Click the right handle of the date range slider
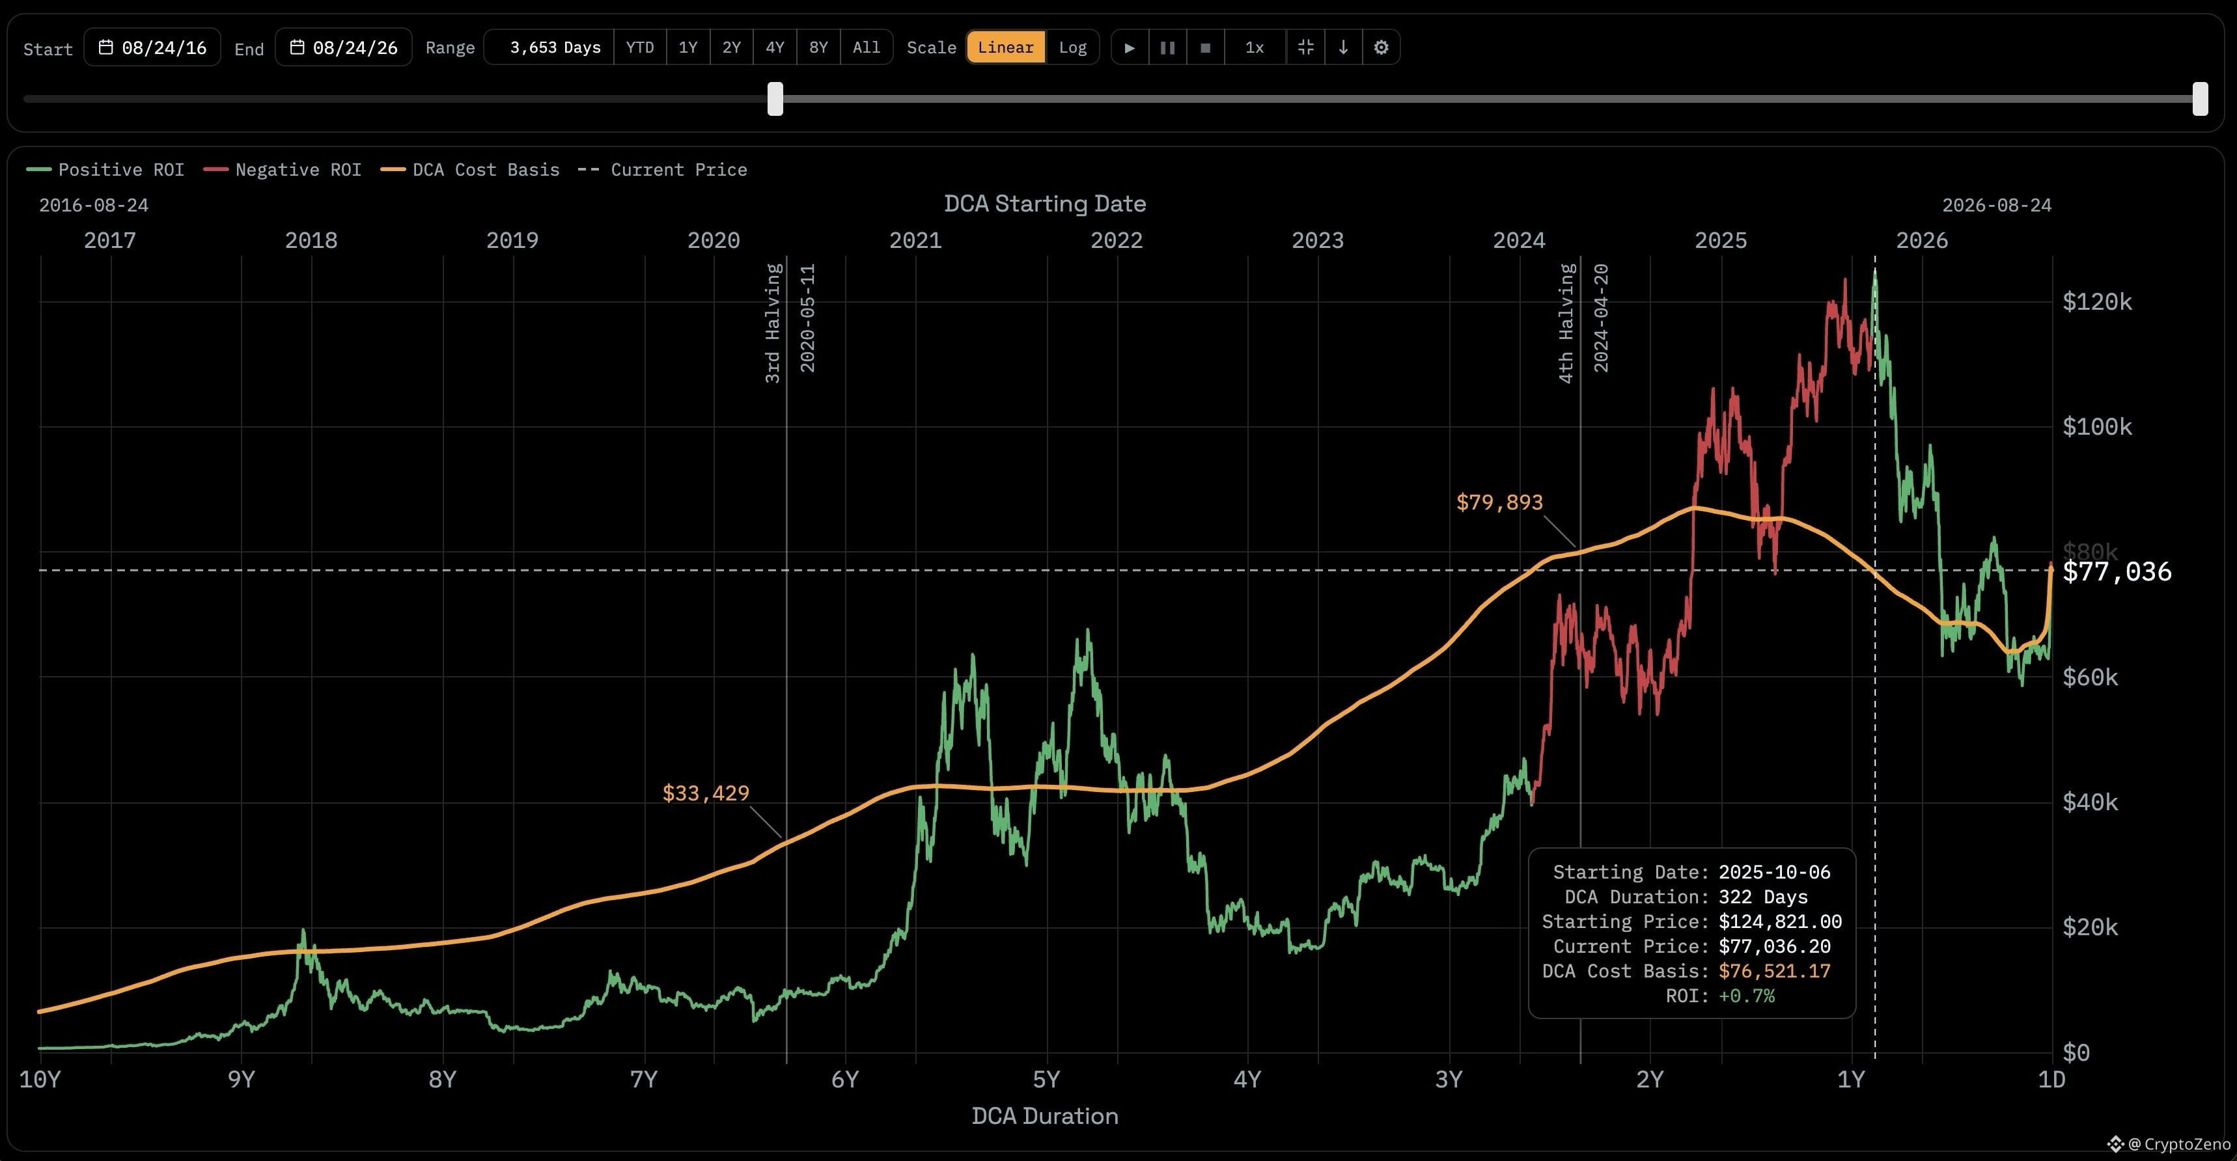This screenshot has width=2237, height=1161. (2201, 99)
